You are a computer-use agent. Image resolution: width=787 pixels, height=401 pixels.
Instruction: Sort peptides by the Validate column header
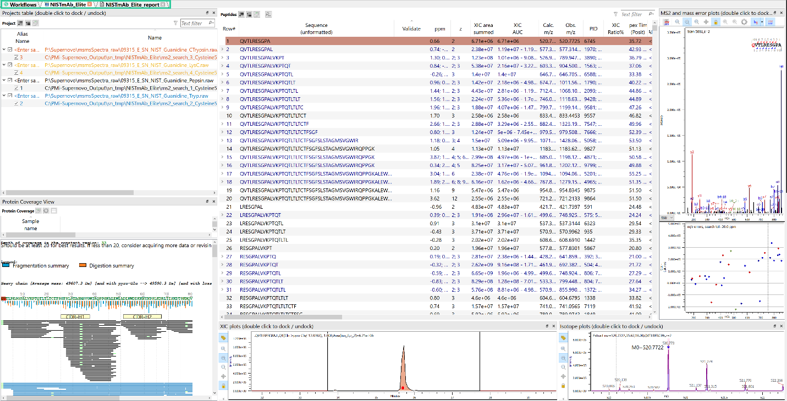point(411,29)
